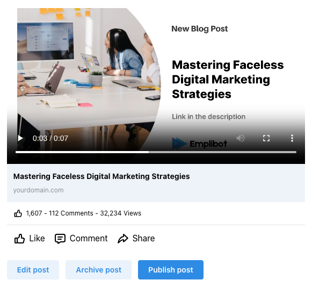Seek along the video progress bar
This screenshot has width=312, height=287.
(x=156, y=152)
